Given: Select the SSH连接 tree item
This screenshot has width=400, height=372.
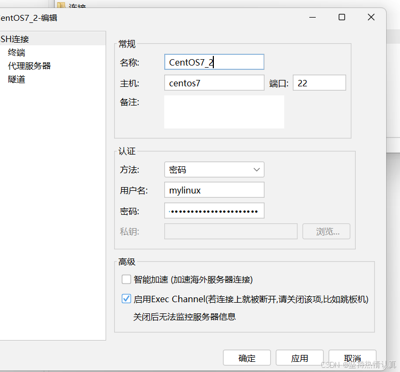Looking at the screenshot, I should click(52, 39).
